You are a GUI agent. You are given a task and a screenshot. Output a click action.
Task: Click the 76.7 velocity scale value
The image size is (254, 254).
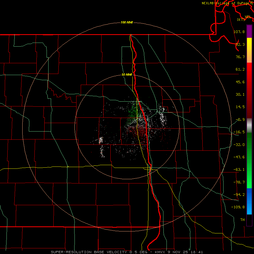(240, 57)
